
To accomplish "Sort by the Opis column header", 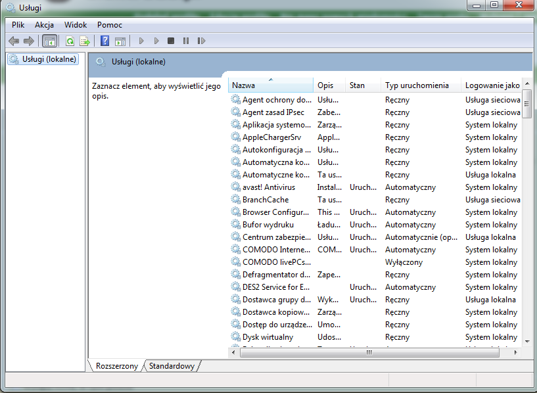I will pos(329,85).
